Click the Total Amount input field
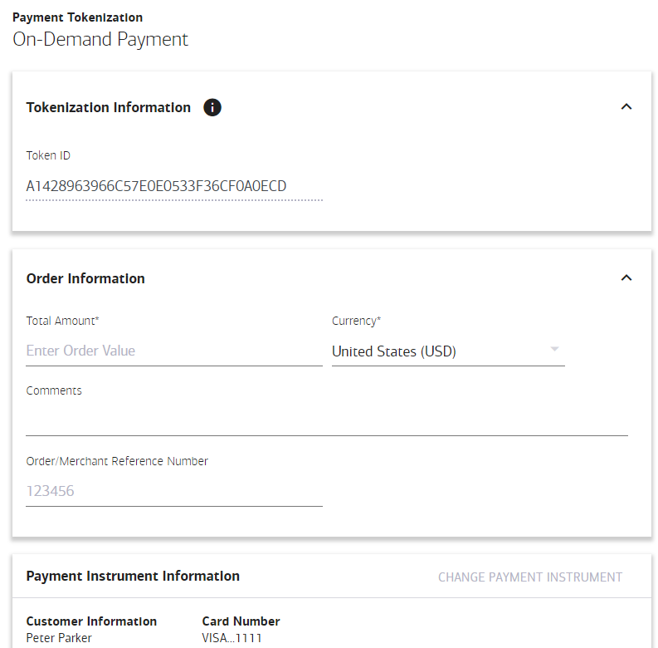The height and width of the screenshot is (648, 658). tap(174, 351)
